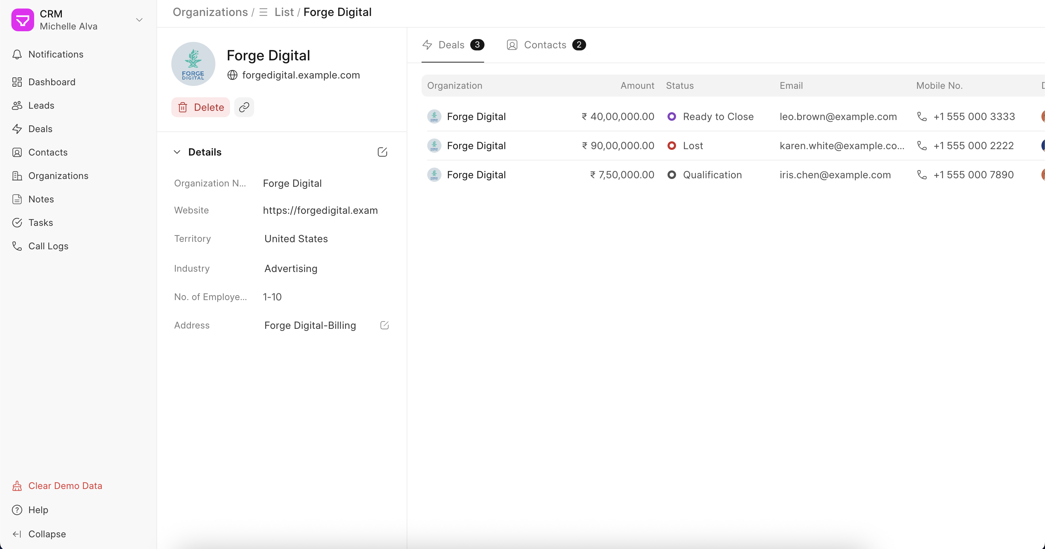Edit the Forge Digital-Billing address icon

(384, 325)
